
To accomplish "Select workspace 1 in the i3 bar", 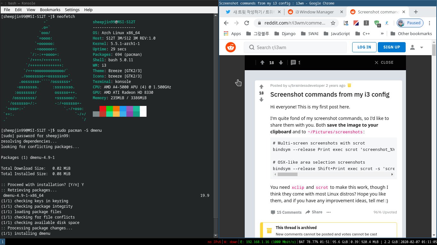I will coord(2,242).
